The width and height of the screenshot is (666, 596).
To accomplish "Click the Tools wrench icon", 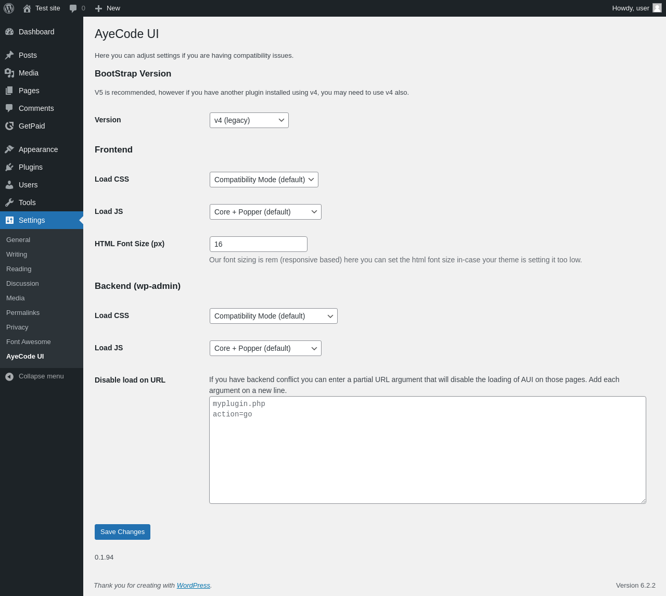I will 9,202.
